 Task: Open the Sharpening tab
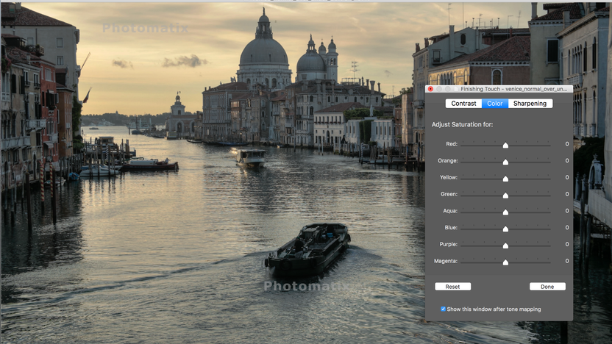[530, 104]
